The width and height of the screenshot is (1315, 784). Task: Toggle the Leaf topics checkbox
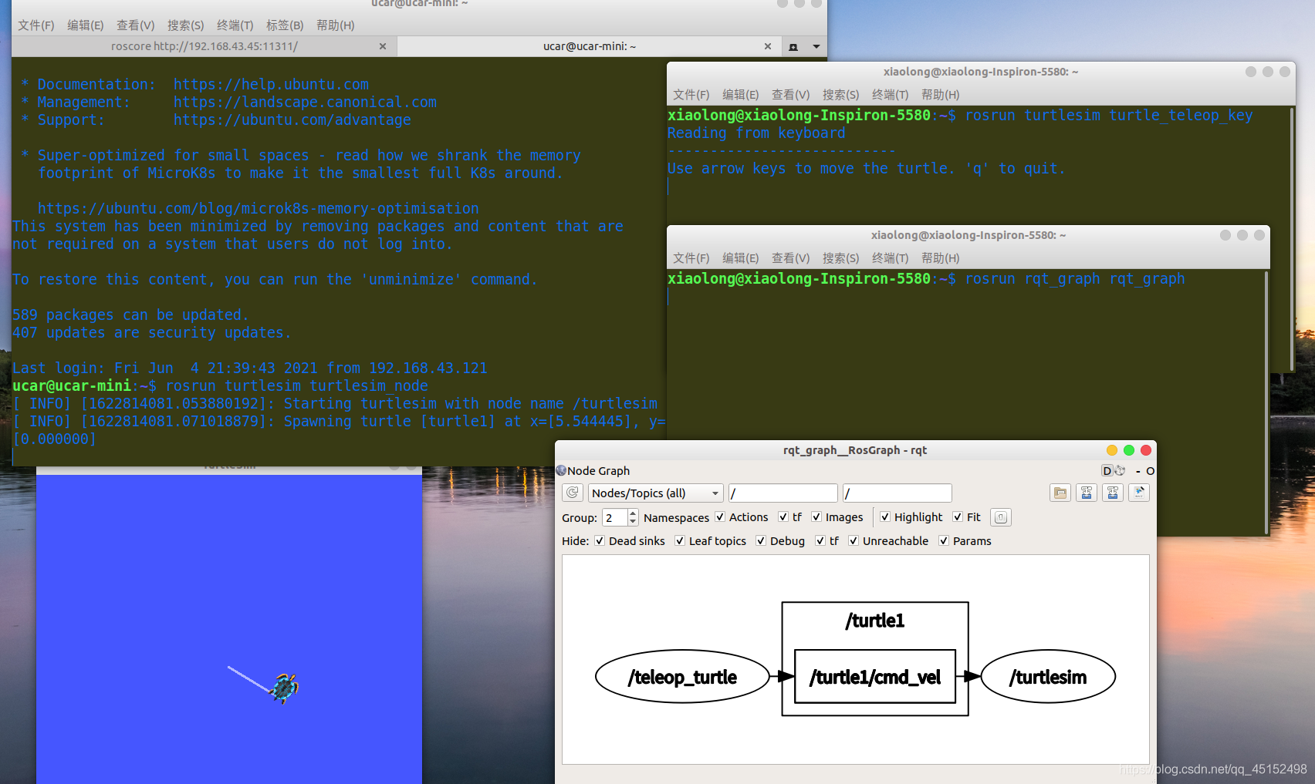coord(680,541)
